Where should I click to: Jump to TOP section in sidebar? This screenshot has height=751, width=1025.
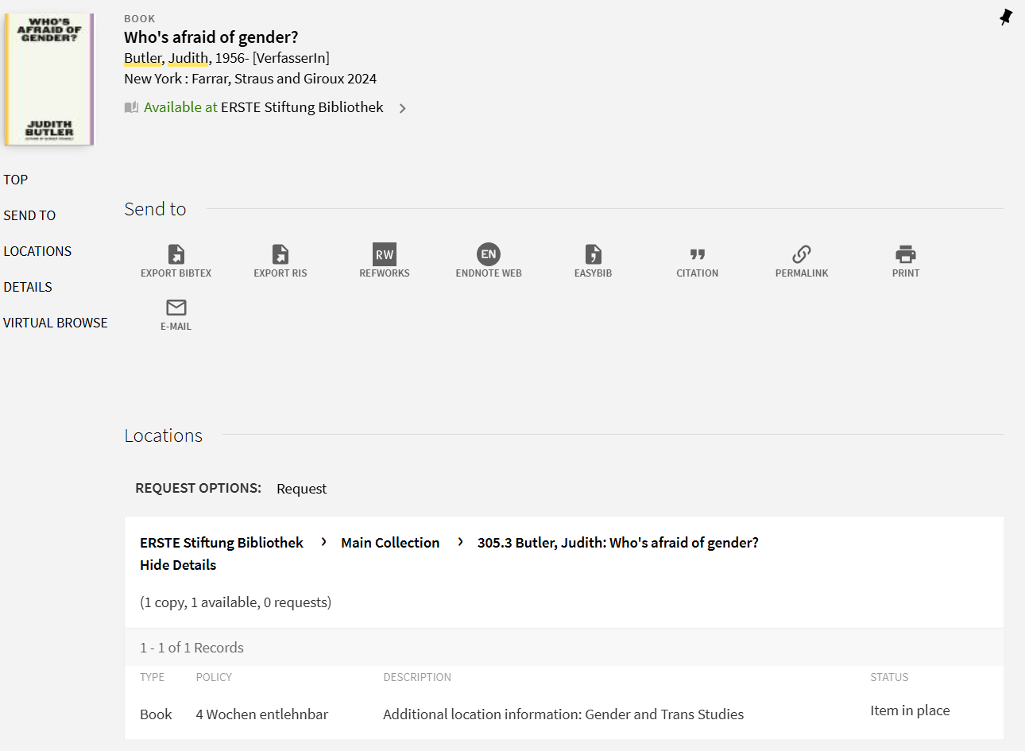(16, 180)
